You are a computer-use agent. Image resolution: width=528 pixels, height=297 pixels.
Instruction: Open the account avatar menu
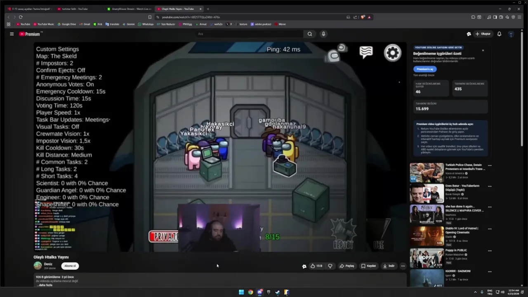(x=511, y=34)
